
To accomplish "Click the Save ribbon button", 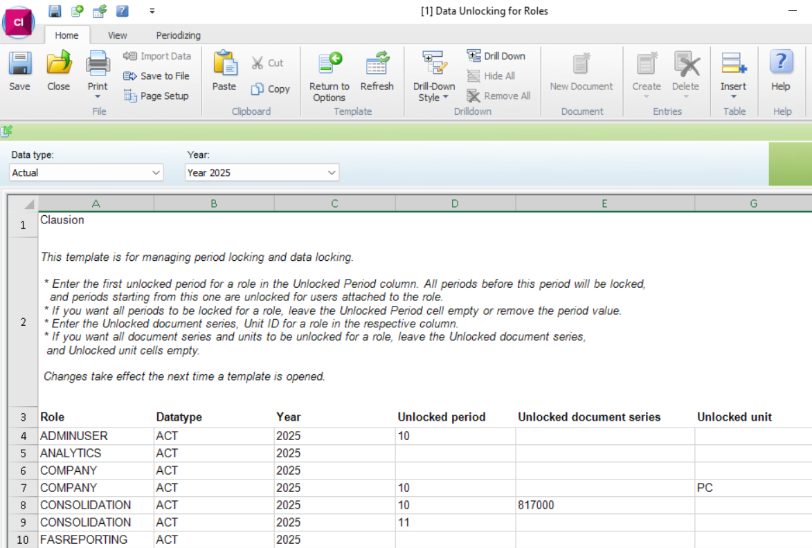I will (x=19, y=71).
